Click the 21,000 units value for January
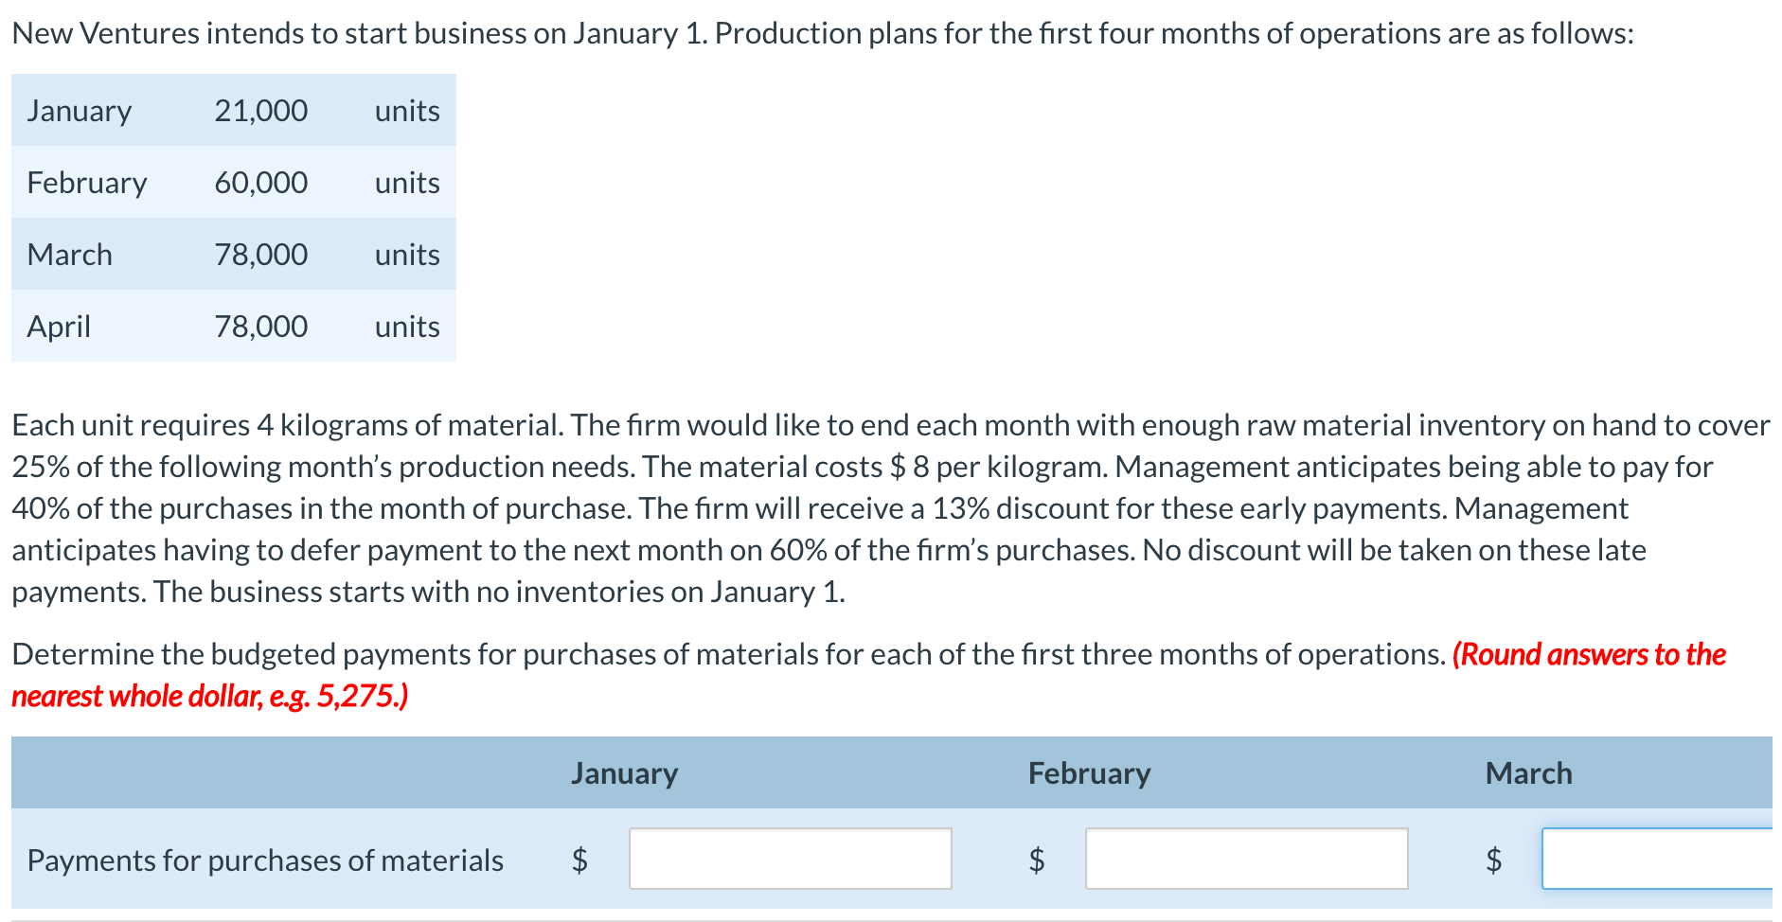Image resolution: width=1782 pixels, height=922 pixels. tap(260, 111)
